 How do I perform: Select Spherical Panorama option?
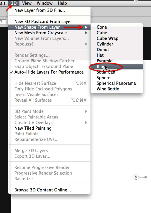(x=117, y=83)
